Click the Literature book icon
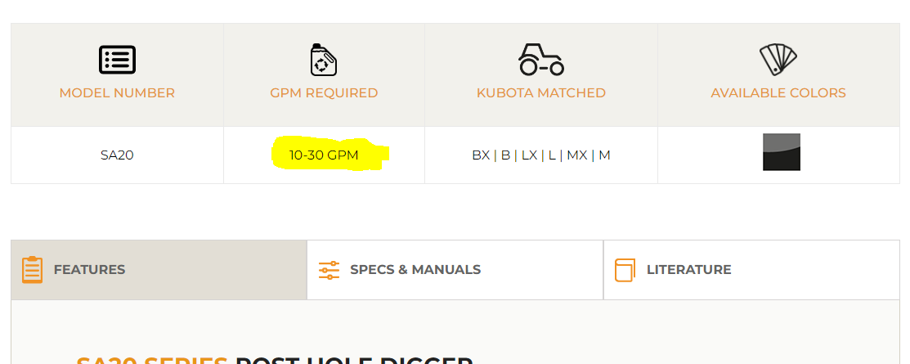This screenshot has width=910, height=364. (x=625, y=270)
